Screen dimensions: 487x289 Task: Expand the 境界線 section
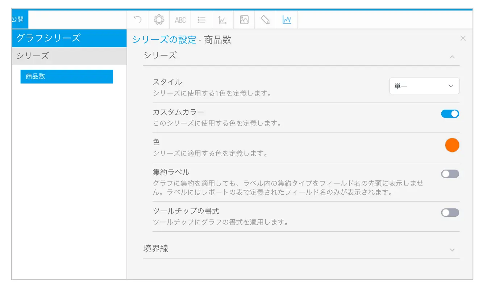(452, 250)
